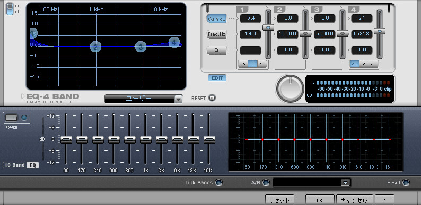
Task: Click the 16K point on response graph
Action: click(390, 139)
